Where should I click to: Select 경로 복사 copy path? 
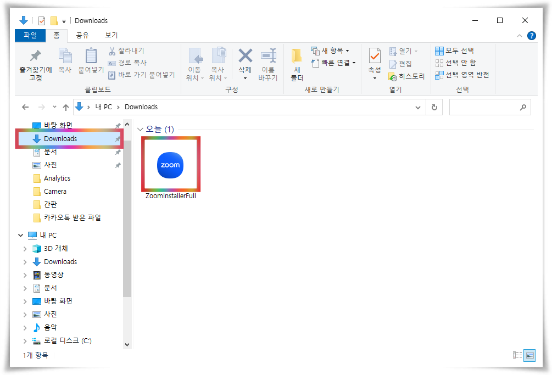[x=127, y=63]
